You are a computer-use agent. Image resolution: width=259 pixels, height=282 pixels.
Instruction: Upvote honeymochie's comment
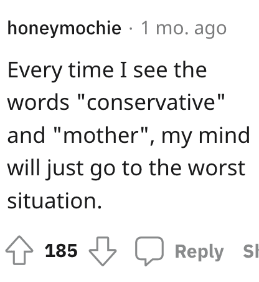pyautogui.click(x=19, y=250)
